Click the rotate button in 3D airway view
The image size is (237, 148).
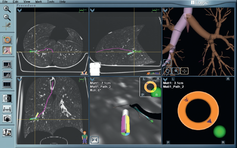pyautogui.click(x=167, y=71)
